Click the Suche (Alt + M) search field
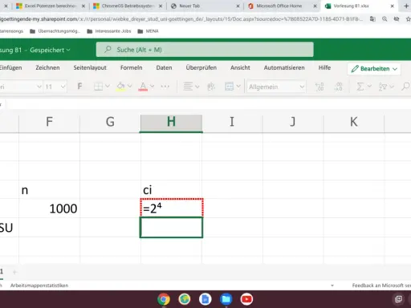This screenshot has height=308, width=411. pos(205,50)
